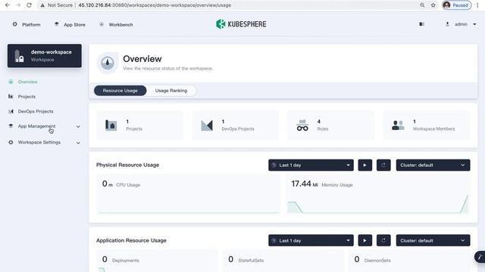The width and height of the screenshot is (485, 272).
Task: Open Physical Resource Usage Last 1 day dropdown
Action: point(311,165)
